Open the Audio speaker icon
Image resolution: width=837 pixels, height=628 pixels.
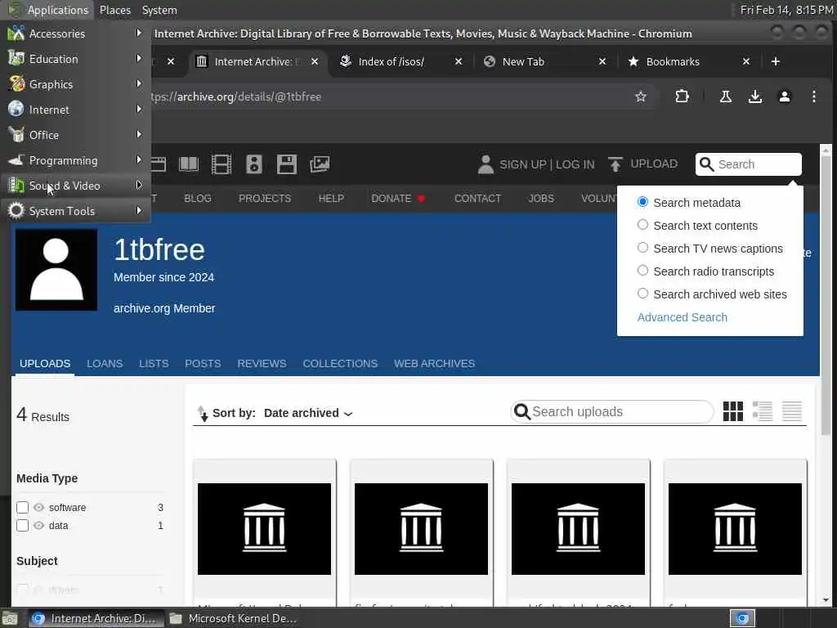pyautogui.click(x=254, y=164)
